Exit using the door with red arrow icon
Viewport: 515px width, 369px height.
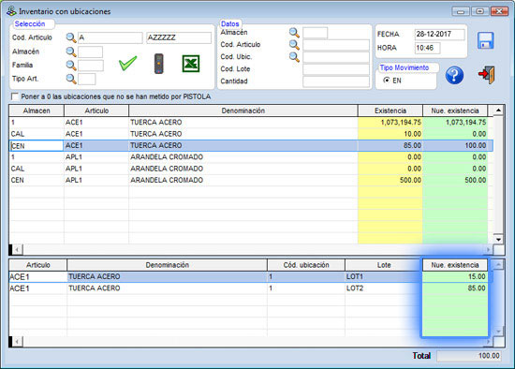click(x=486, y=75)
